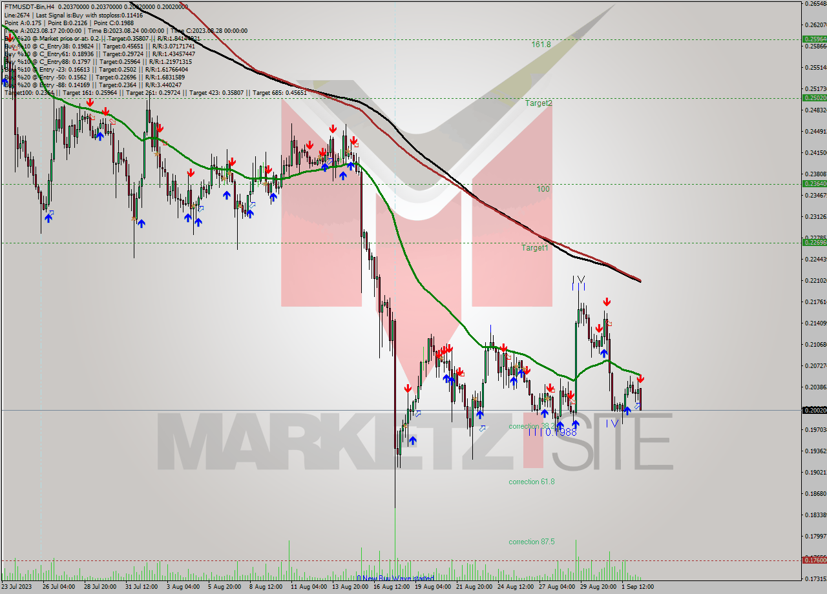827x594 pixels.
Task: Click the '27 Aug 04:00' time label
Action: (556, 587)
